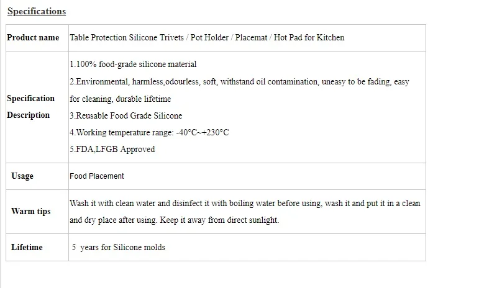Select the 'Keep it away from direct sunlight' text
This screenshot has width=497, height=288.
(x=219, y=220)
